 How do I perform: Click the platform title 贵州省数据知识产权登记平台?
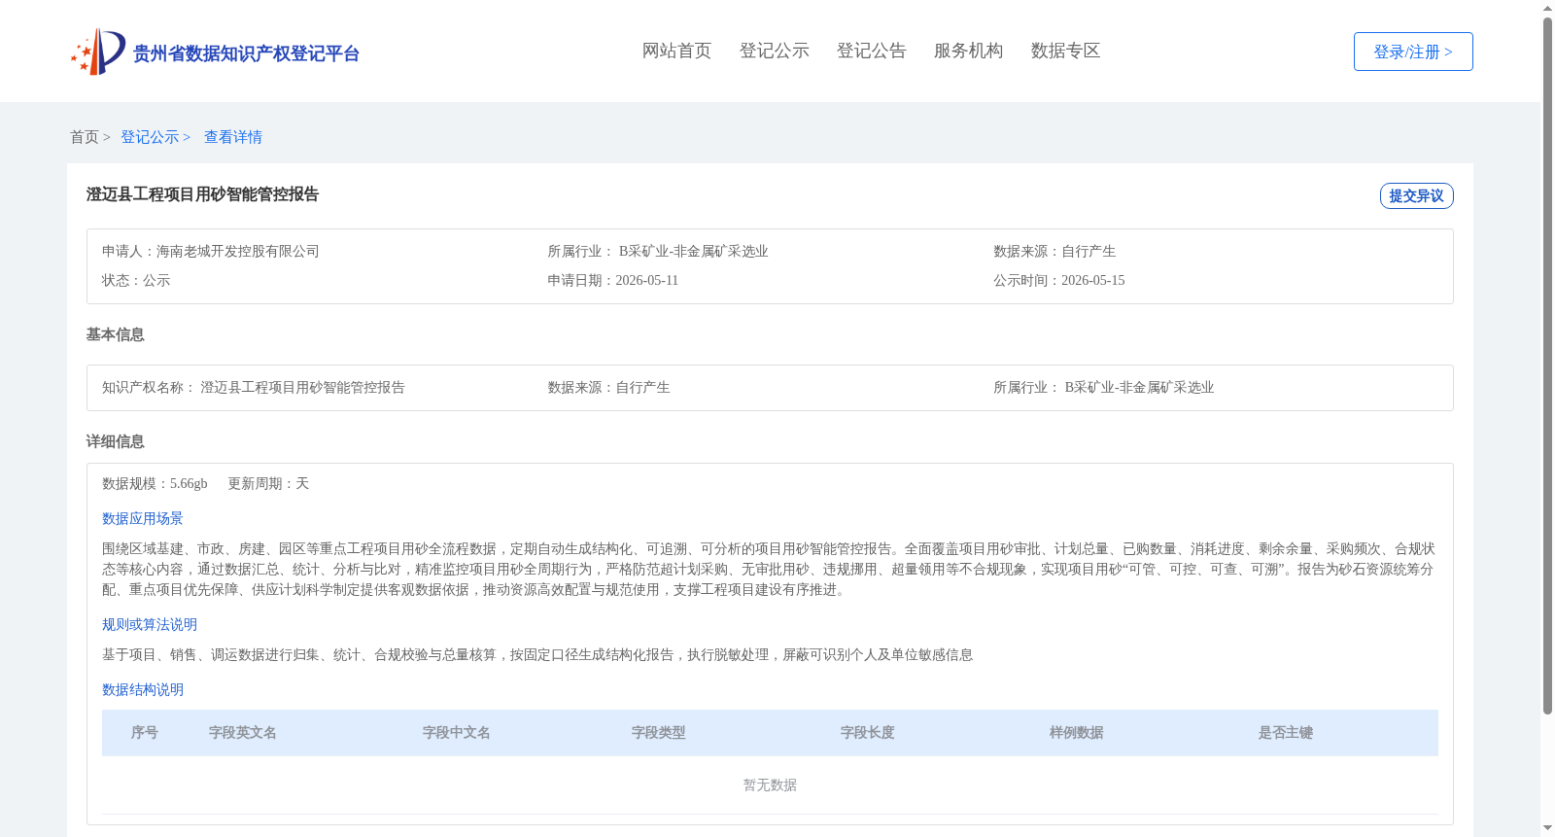pos(246,53)
